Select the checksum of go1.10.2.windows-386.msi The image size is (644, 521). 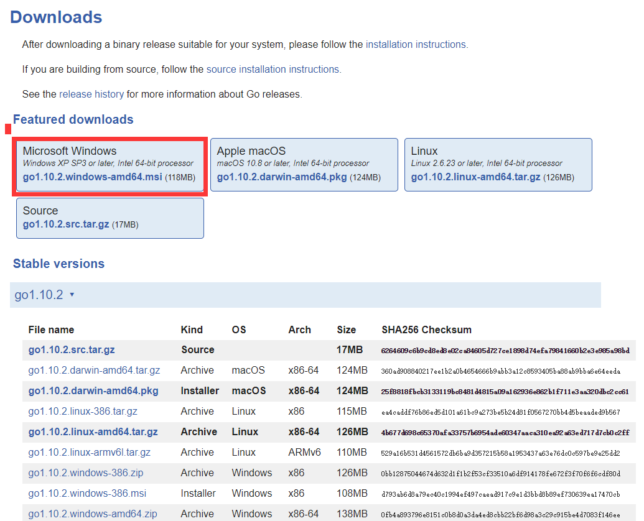point(501,494)
